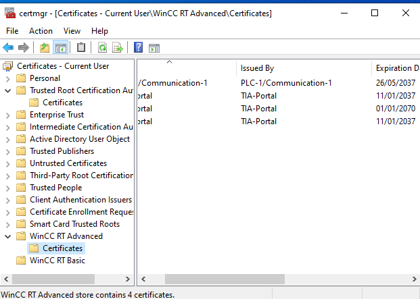Expand the Personal store
This screenshot has width=420, height=299.
tap(7, 79)
